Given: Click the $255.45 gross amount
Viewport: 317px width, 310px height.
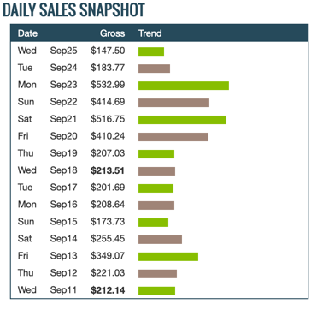Looking at the screenshot, I should coord(108,239).
